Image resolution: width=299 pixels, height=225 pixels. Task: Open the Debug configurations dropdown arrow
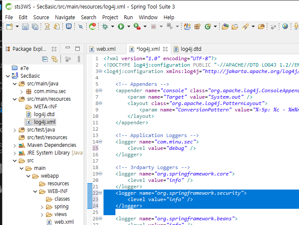(x=112, y=26)
